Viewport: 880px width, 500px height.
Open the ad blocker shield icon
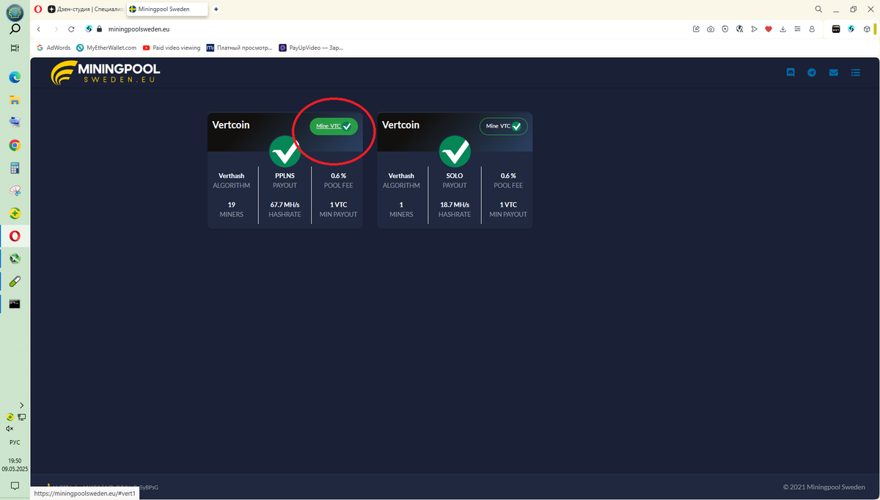click(x=725, y=29)
